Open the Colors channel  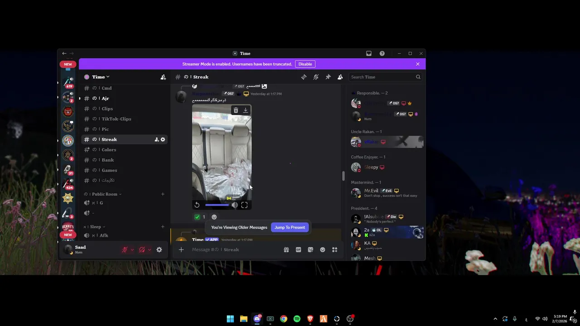(x=125, y=150)
